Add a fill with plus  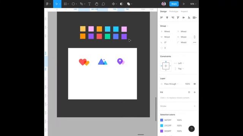pyautogui.click(x=195, y=92)
